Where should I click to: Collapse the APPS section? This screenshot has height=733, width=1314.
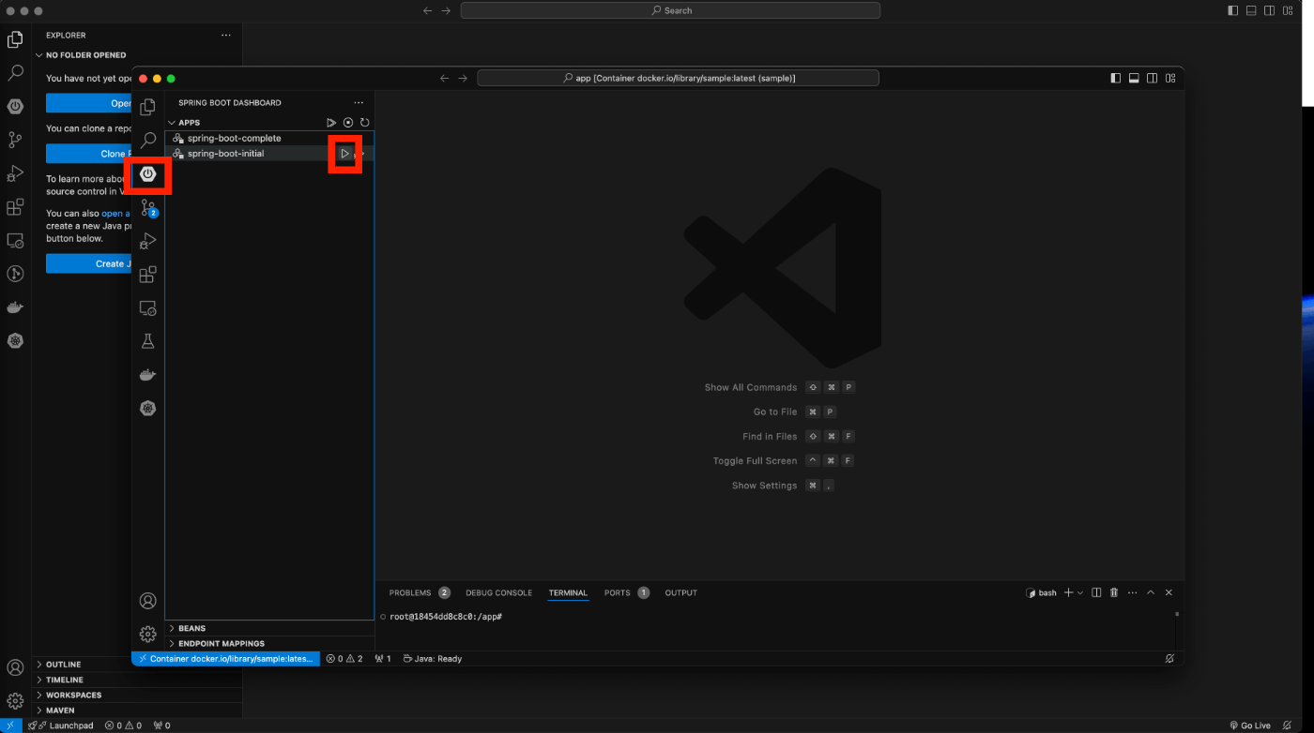point(172,123)
